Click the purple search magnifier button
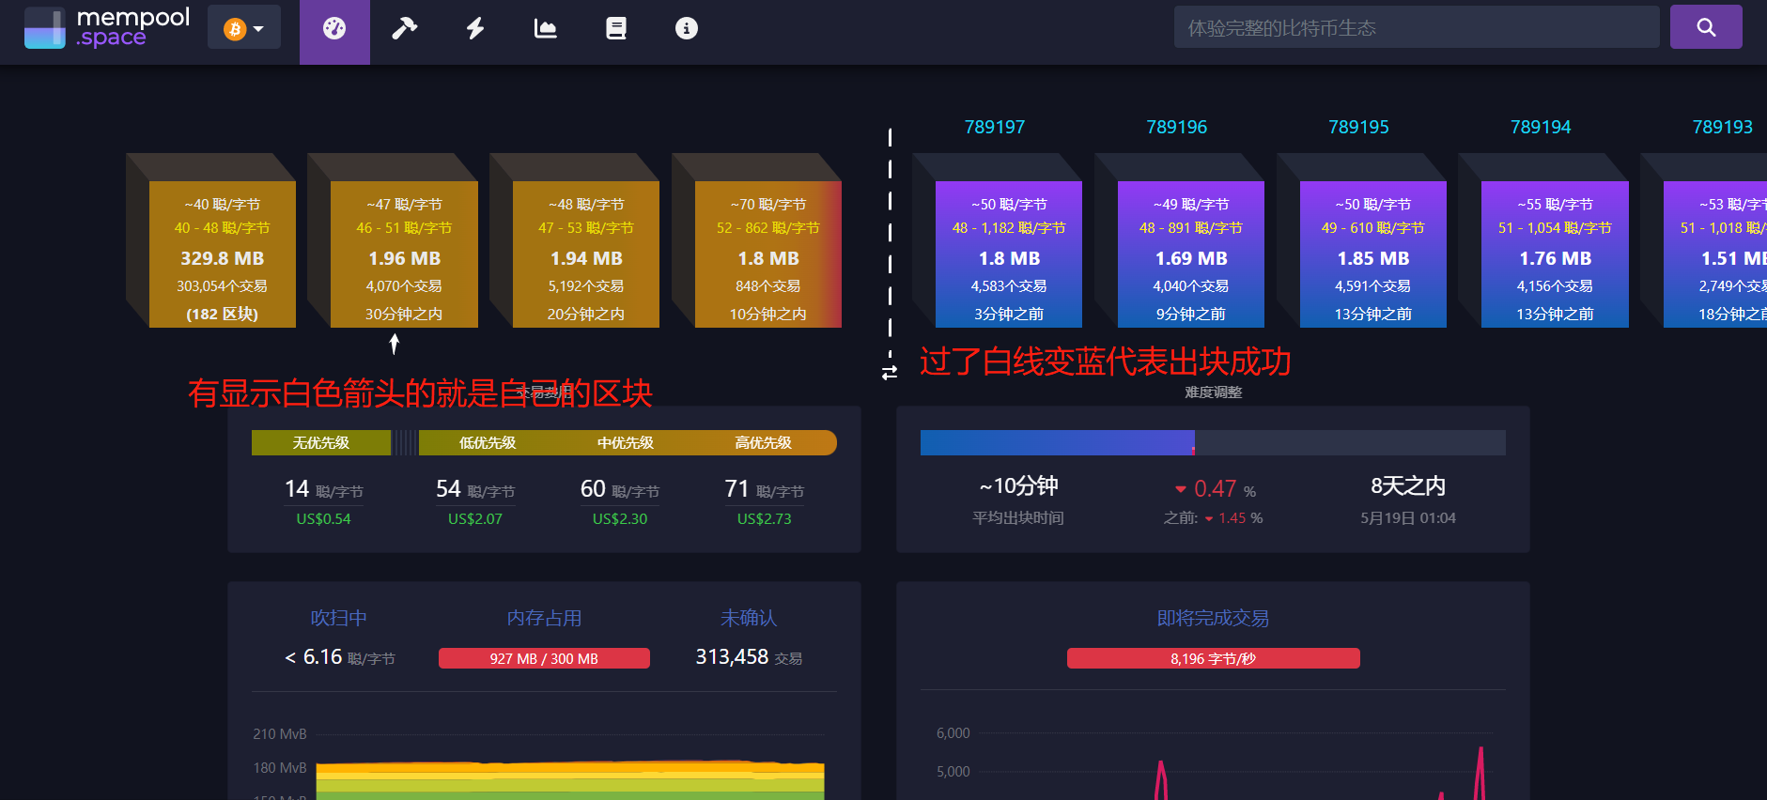This screenshot has height=800, width=1767. pyautogui.click(x=1706, y=27)
